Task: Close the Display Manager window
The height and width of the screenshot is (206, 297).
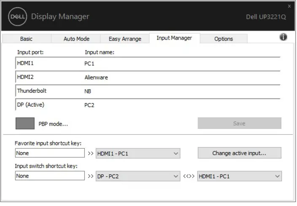Action: click(289, 6)
